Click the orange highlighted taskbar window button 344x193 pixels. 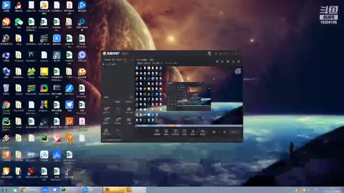114,190
